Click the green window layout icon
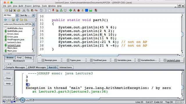Viewport: 186px width, 104px height. pyautogui.click(x=91, y=10)
